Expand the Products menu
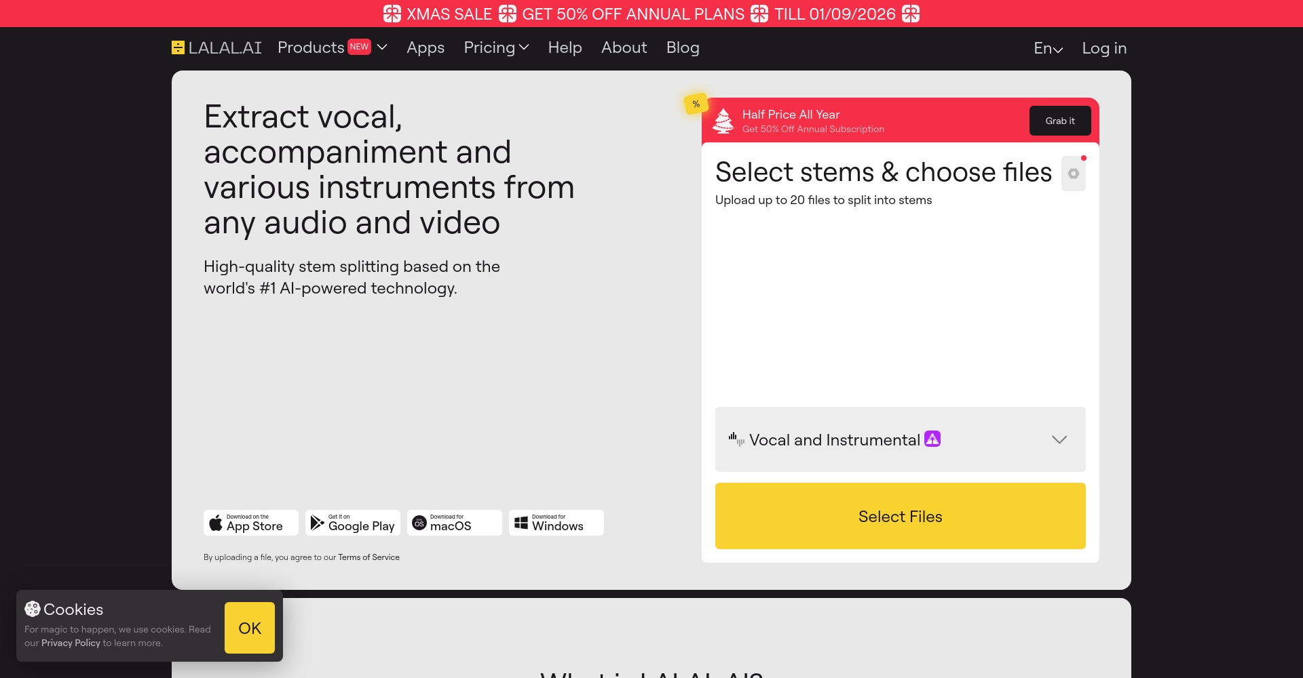This screenshot has height=678, width=1303. [332, 47]
